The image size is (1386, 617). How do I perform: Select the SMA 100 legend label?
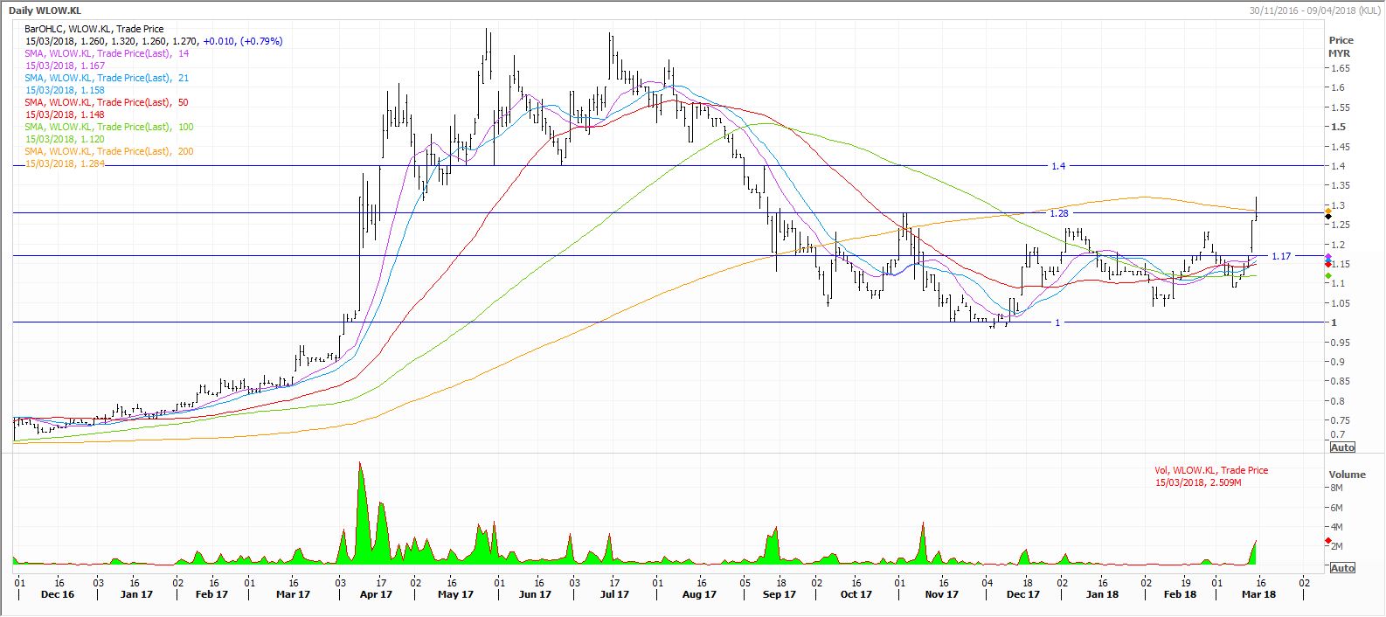coord(109,127)
